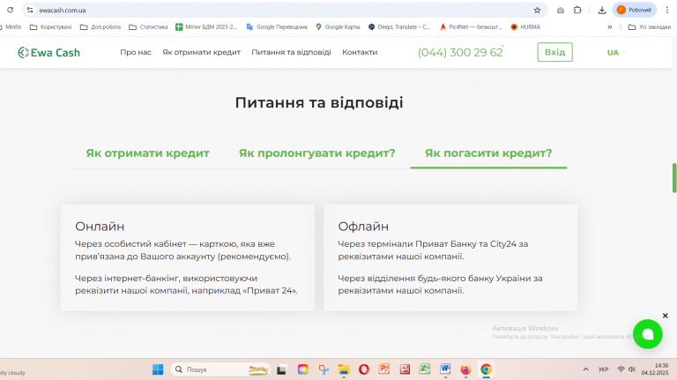Click the Вхід login button
Viewport: 677px width, 380px height.
point(554,52)
